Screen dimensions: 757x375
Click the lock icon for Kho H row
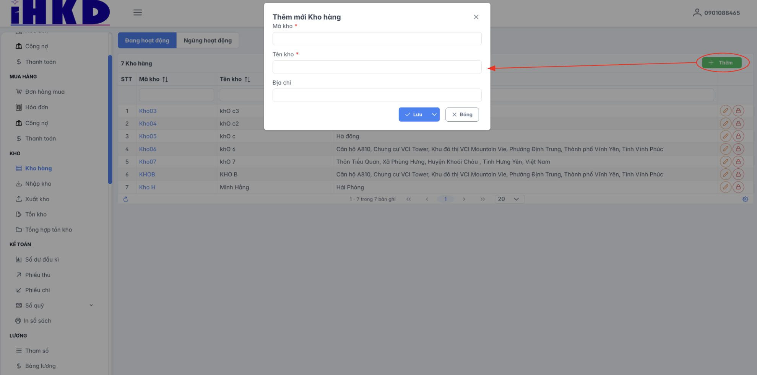point(738,187)
